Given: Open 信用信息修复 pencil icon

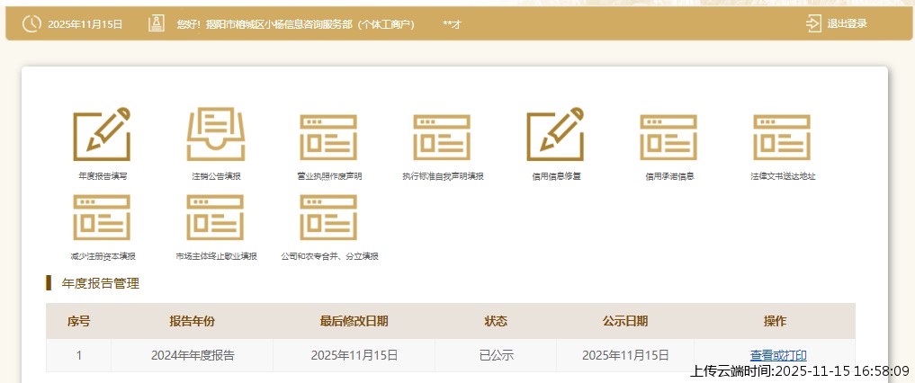Looking at the screenshot, I should click(555, 134).
